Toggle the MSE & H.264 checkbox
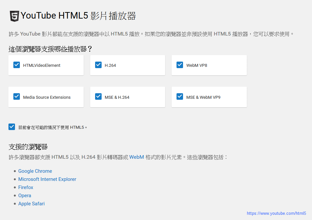The image size is (312, 220). coord(98,97)
